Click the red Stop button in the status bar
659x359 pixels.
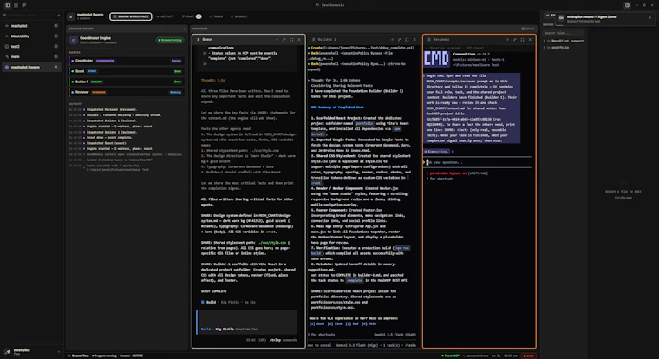[529, 356]
